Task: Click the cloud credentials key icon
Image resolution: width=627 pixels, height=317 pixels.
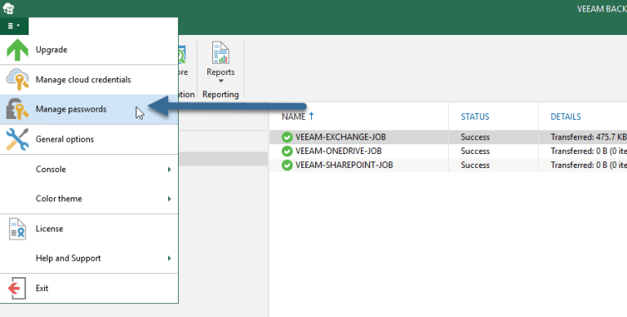Action: coord(17,79)
